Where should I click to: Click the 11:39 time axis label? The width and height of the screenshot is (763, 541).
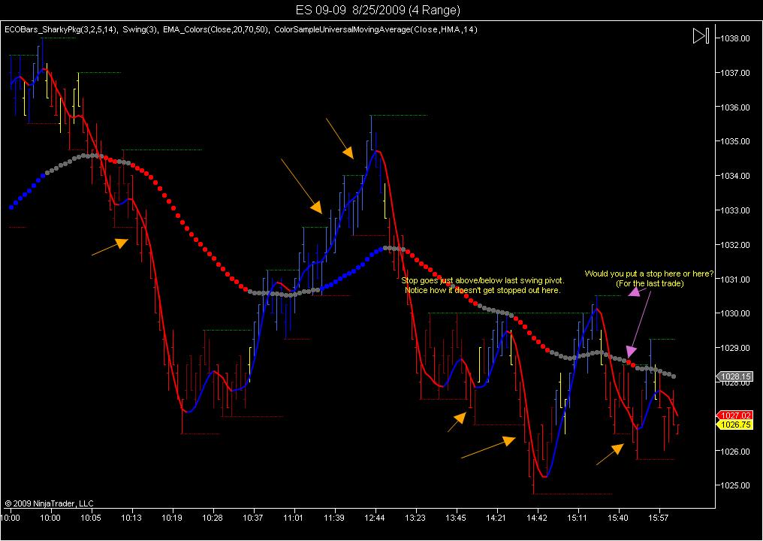[x=334, y=518]
